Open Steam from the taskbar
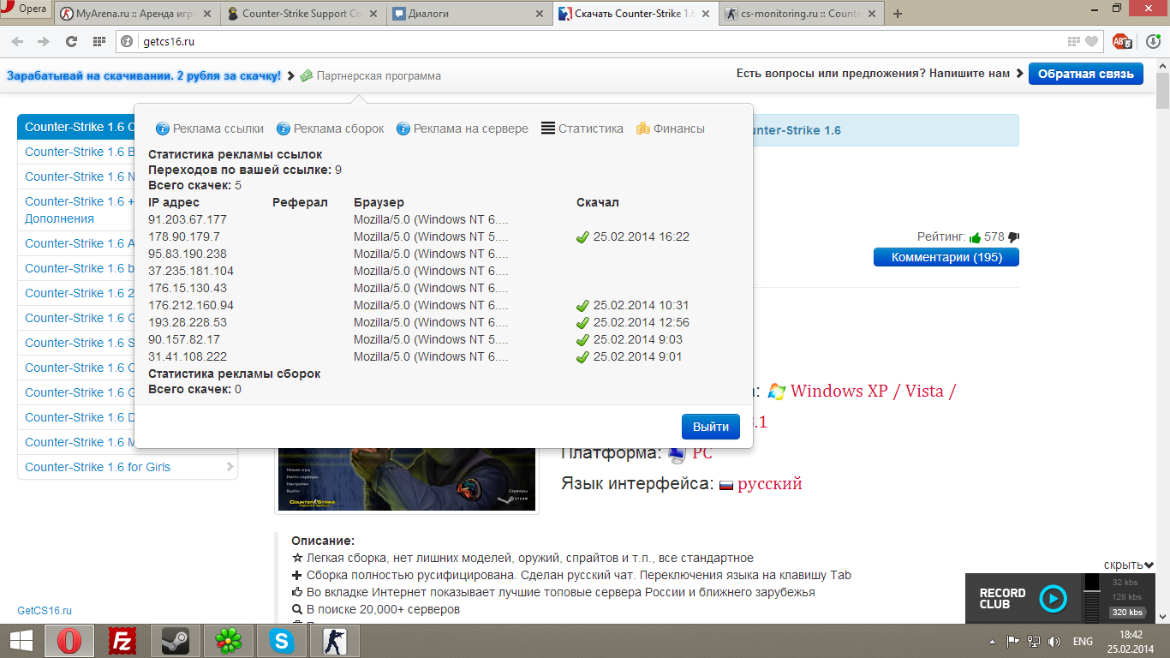Viewport: 1170px width, 658px height. click(x=176, y=641)
